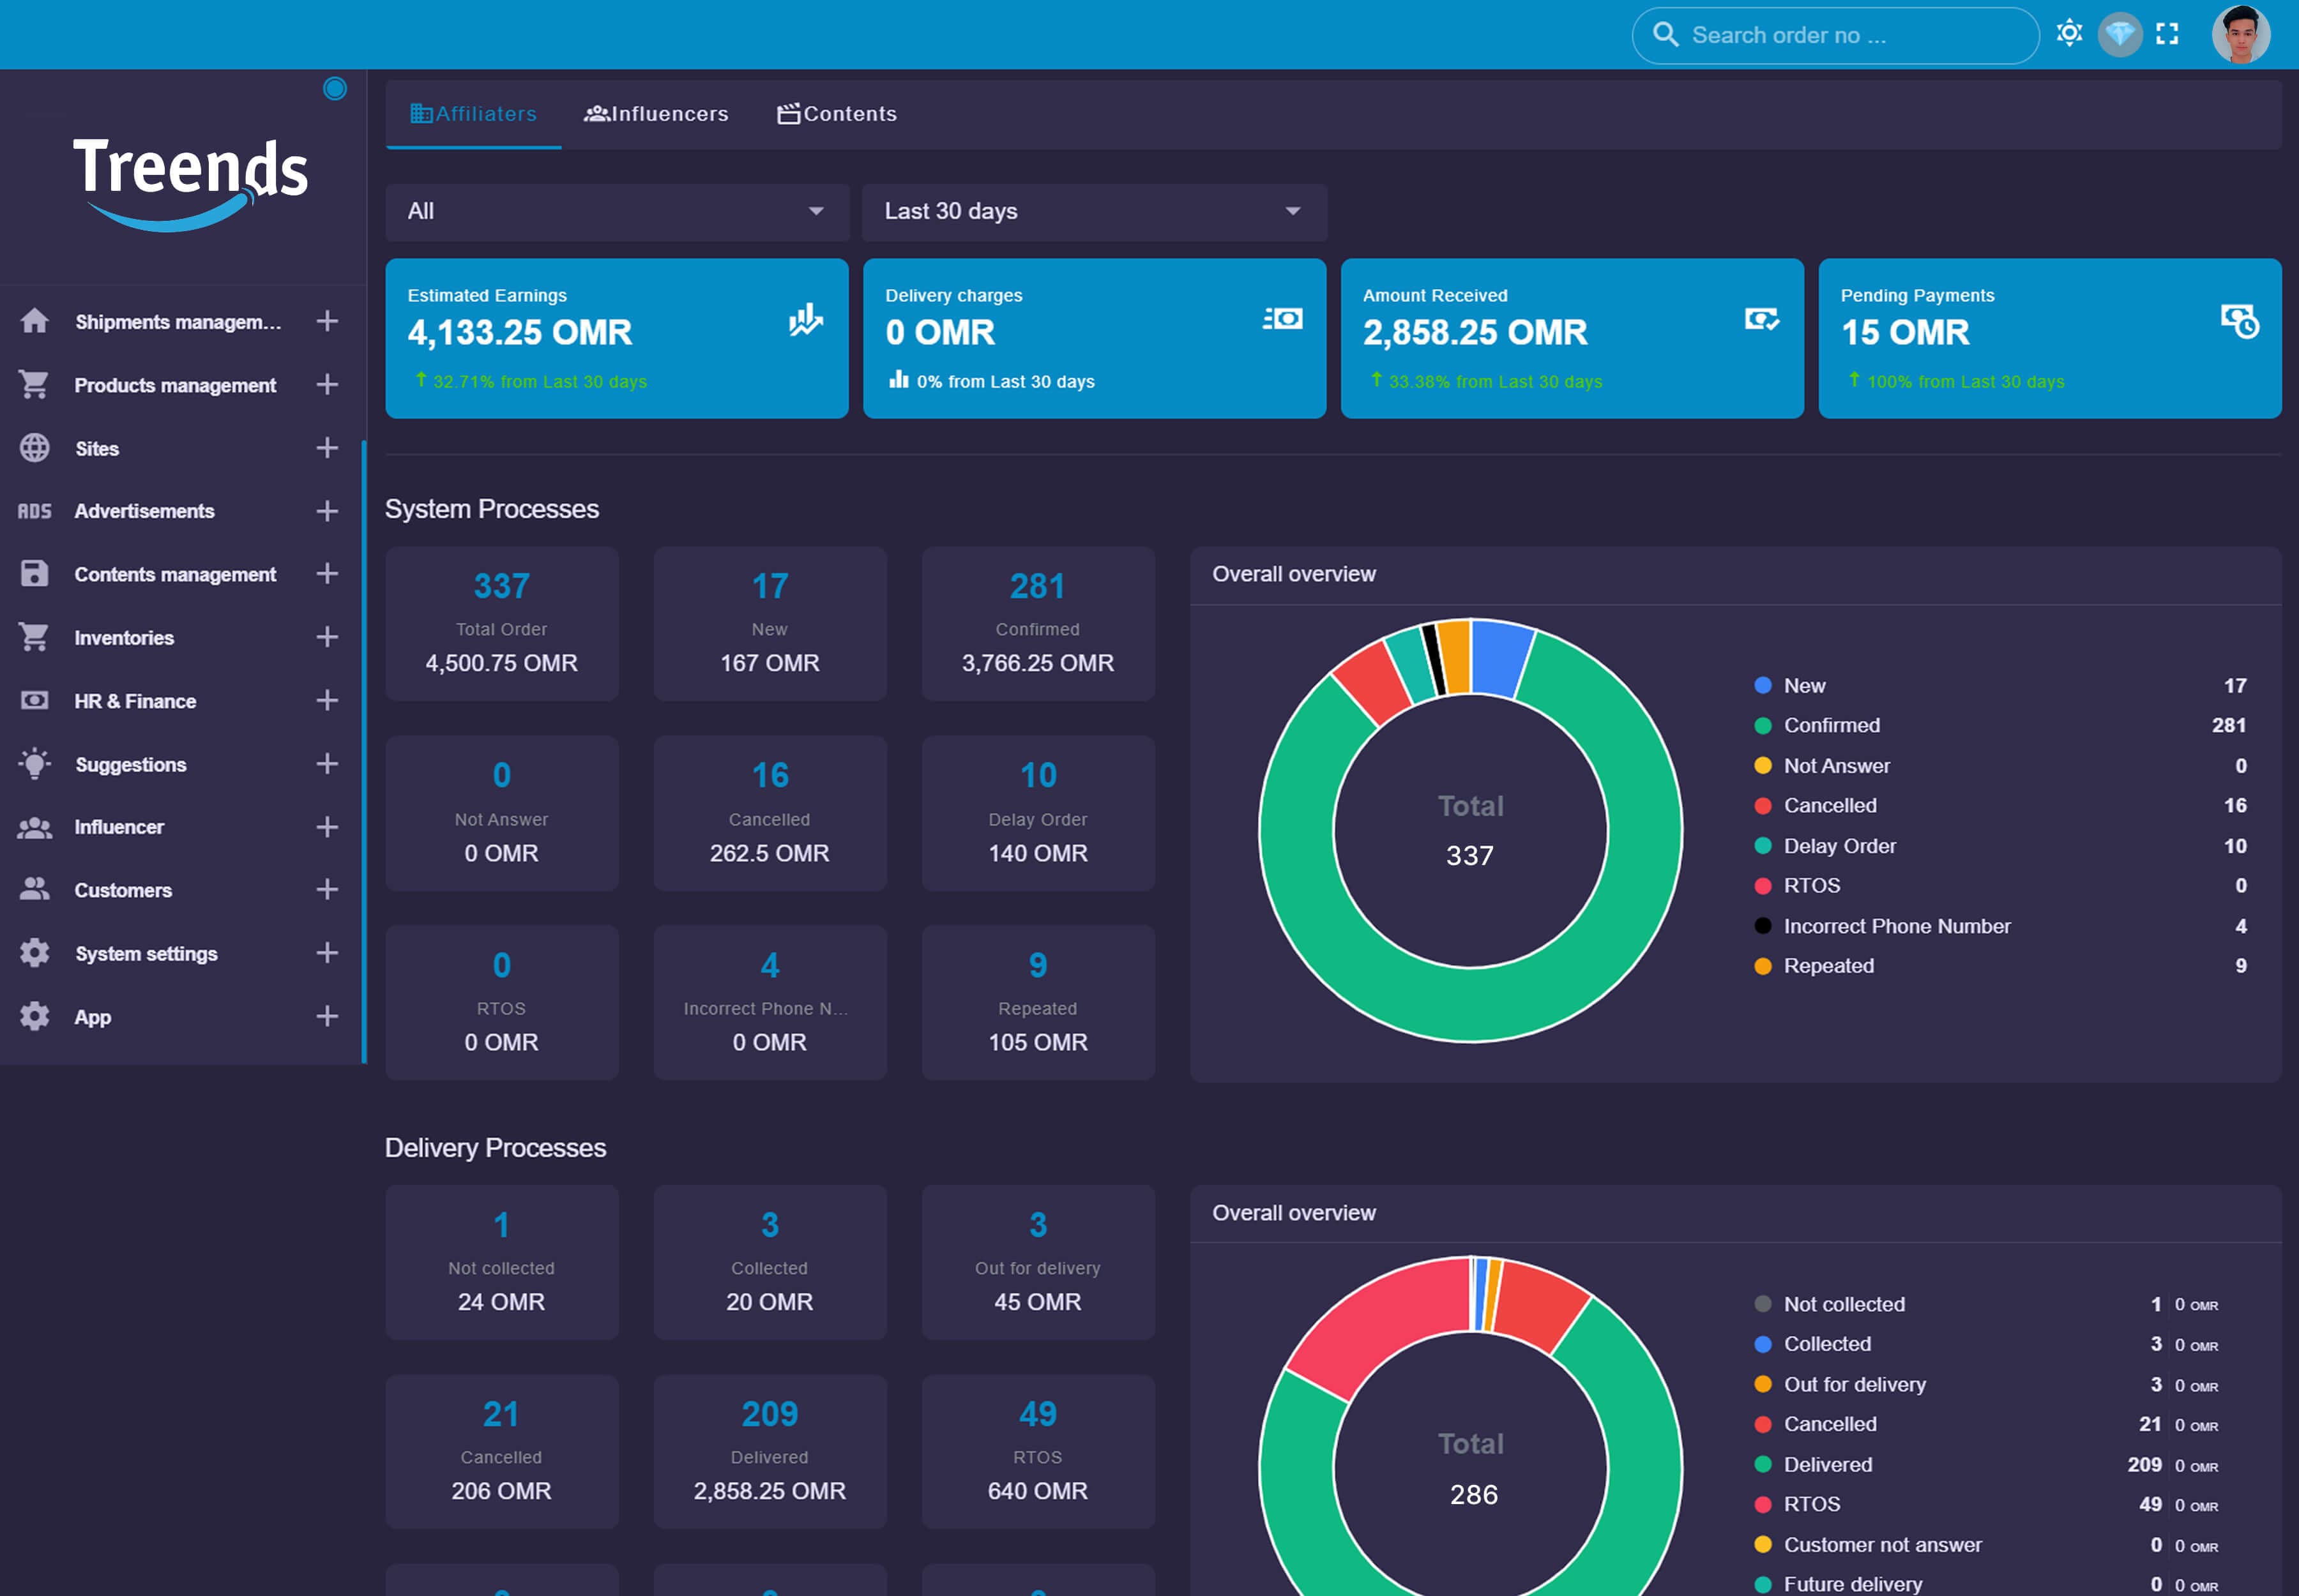Toggle the light/dark theme sun icon

tap(2069, 34)
